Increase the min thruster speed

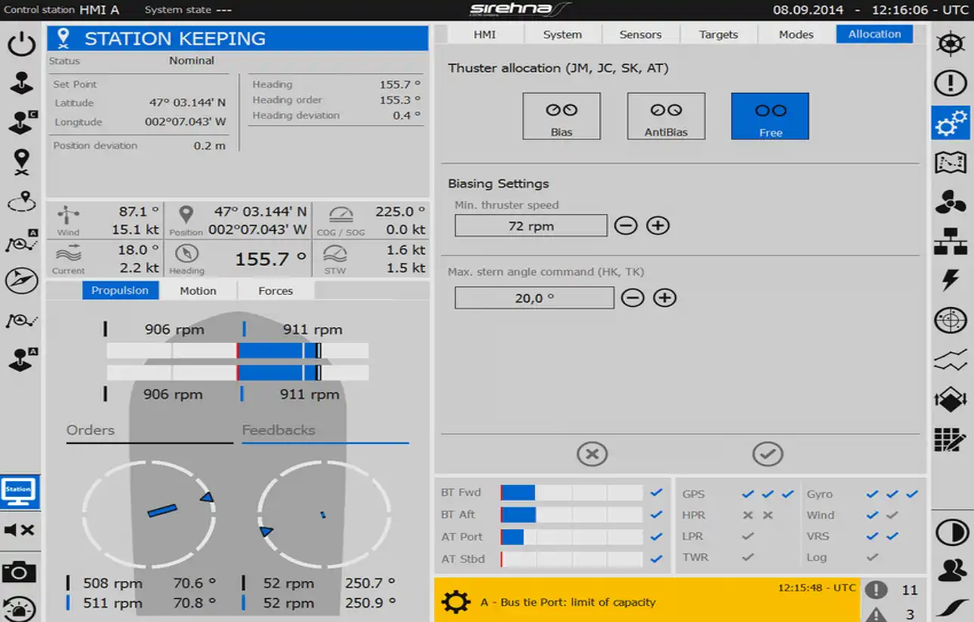pos(658,225)
